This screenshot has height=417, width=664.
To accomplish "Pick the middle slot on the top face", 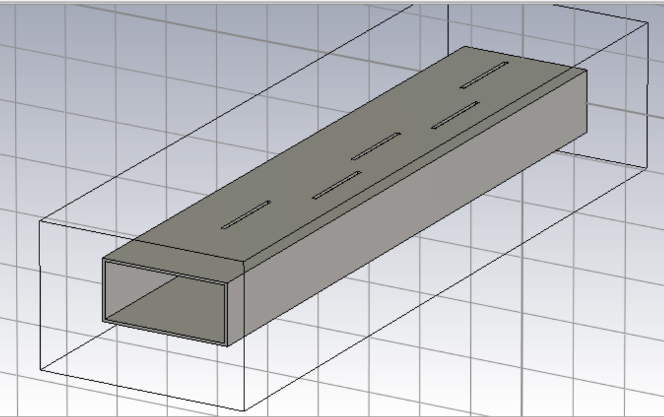I will pos(376,146).
